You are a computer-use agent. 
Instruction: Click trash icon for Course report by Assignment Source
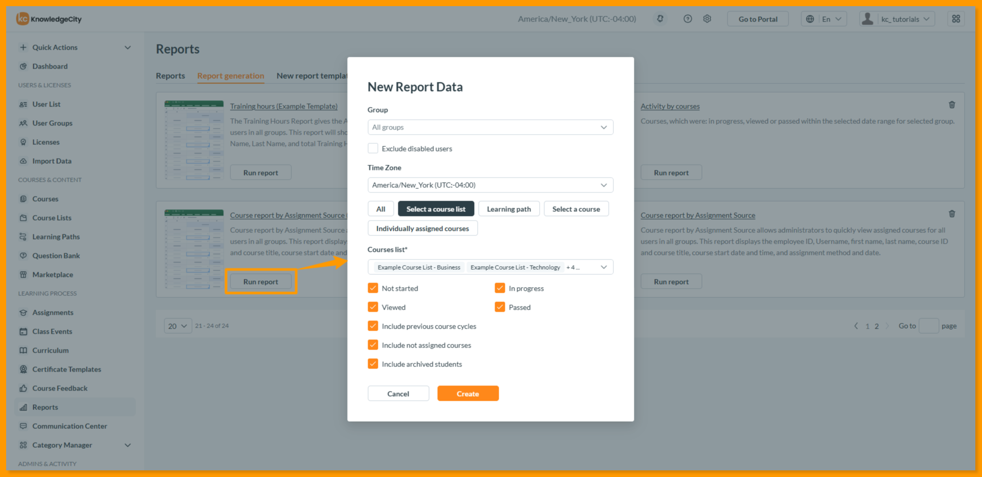[952, 214]
